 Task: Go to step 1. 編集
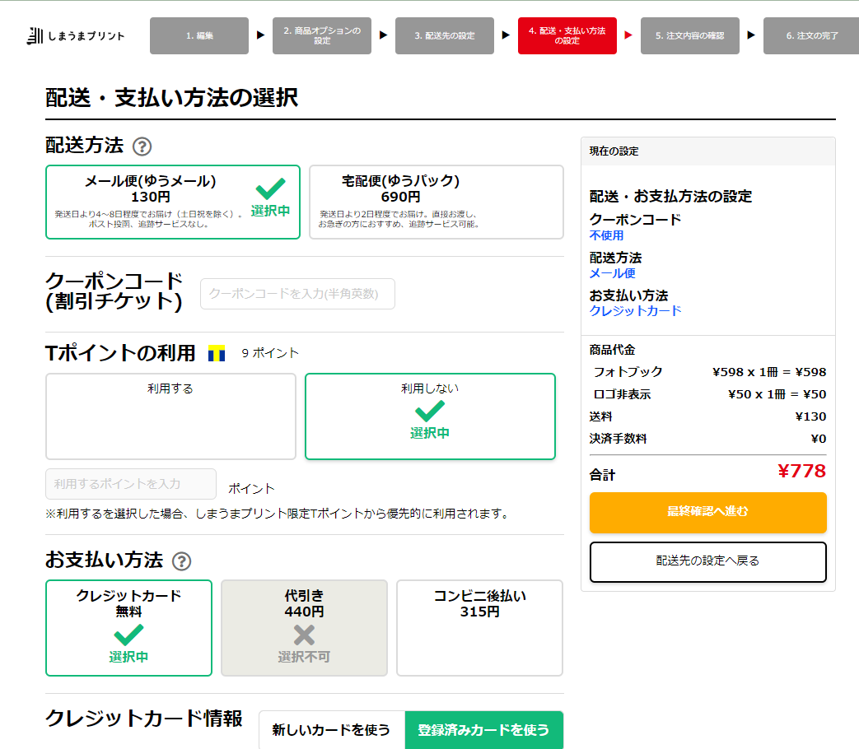click(x=199, y=35)
